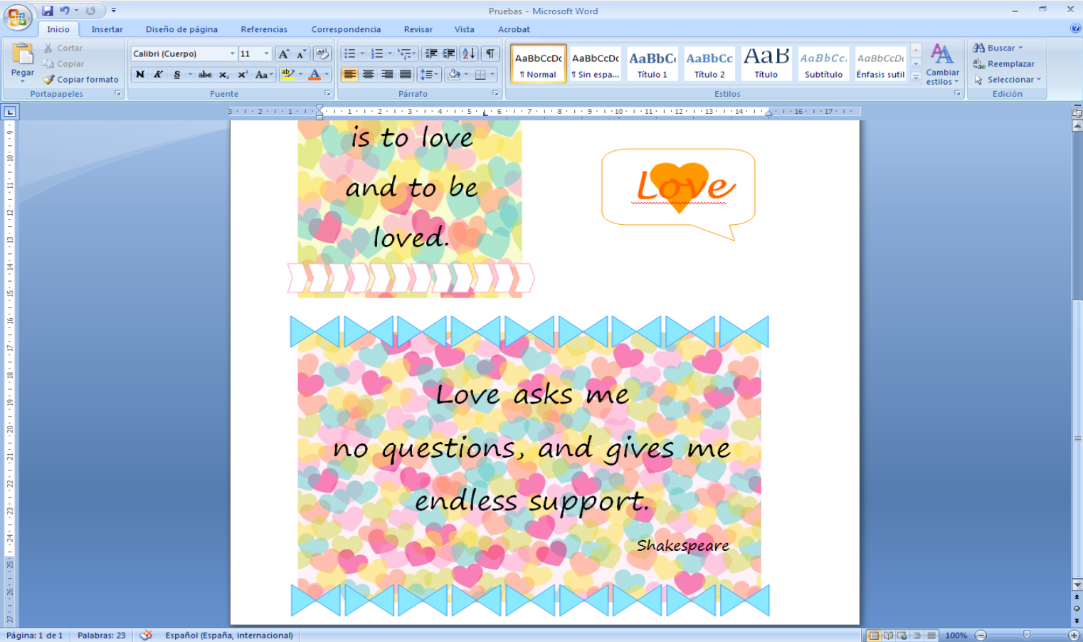The height and width of the screenshot is (642, 1083).
Task: Open change case with the Aa icon
Action: point(263,74)
